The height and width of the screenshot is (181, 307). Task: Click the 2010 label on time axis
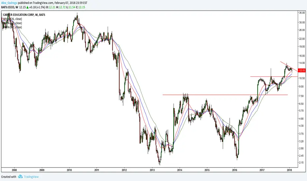pos(69,170)
